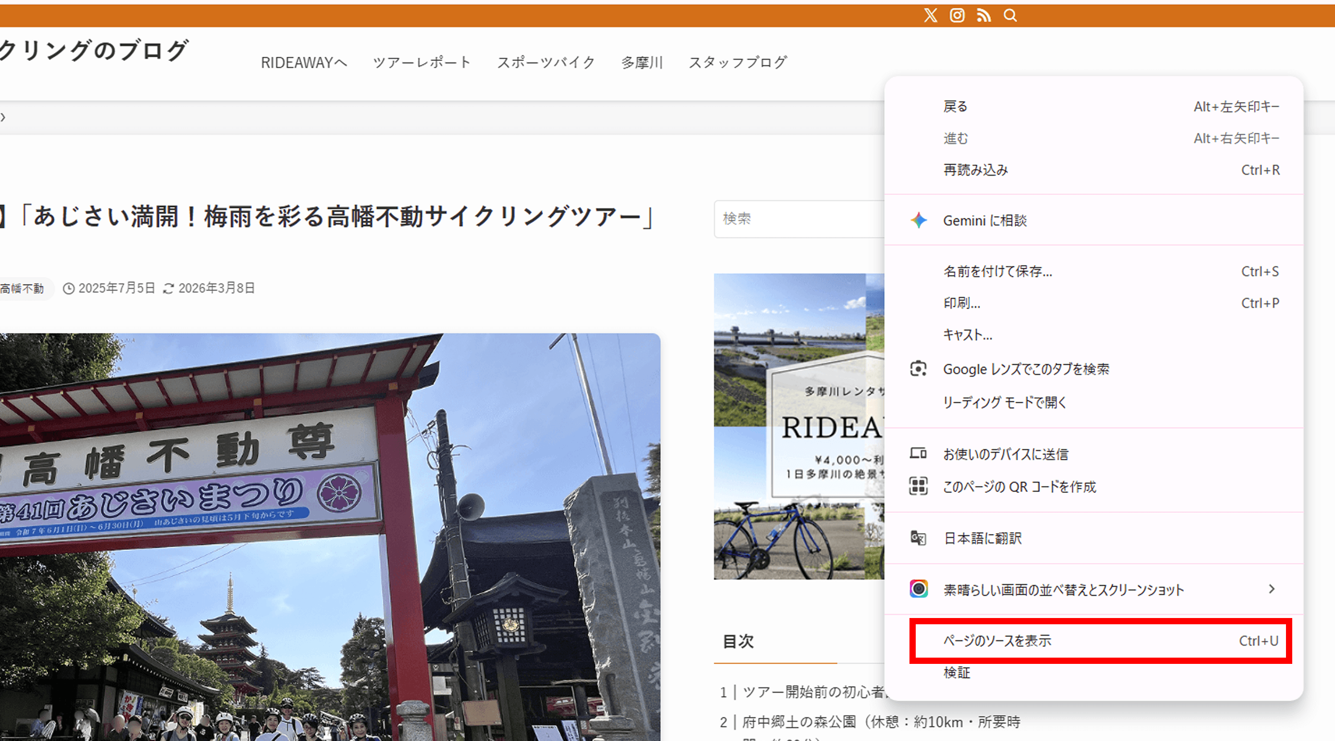The width and height of the screenshot is (1335, 741).
Task: Click the 検索 search input field
Action: (799, 219)
